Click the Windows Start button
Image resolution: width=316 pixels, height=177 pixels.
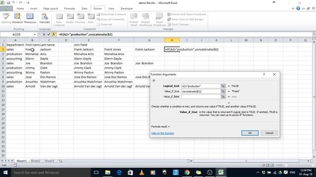click(5, 173)
